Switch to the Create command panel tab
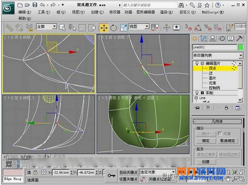This screenshot has width=248, height=185. [x=195, y=39]
